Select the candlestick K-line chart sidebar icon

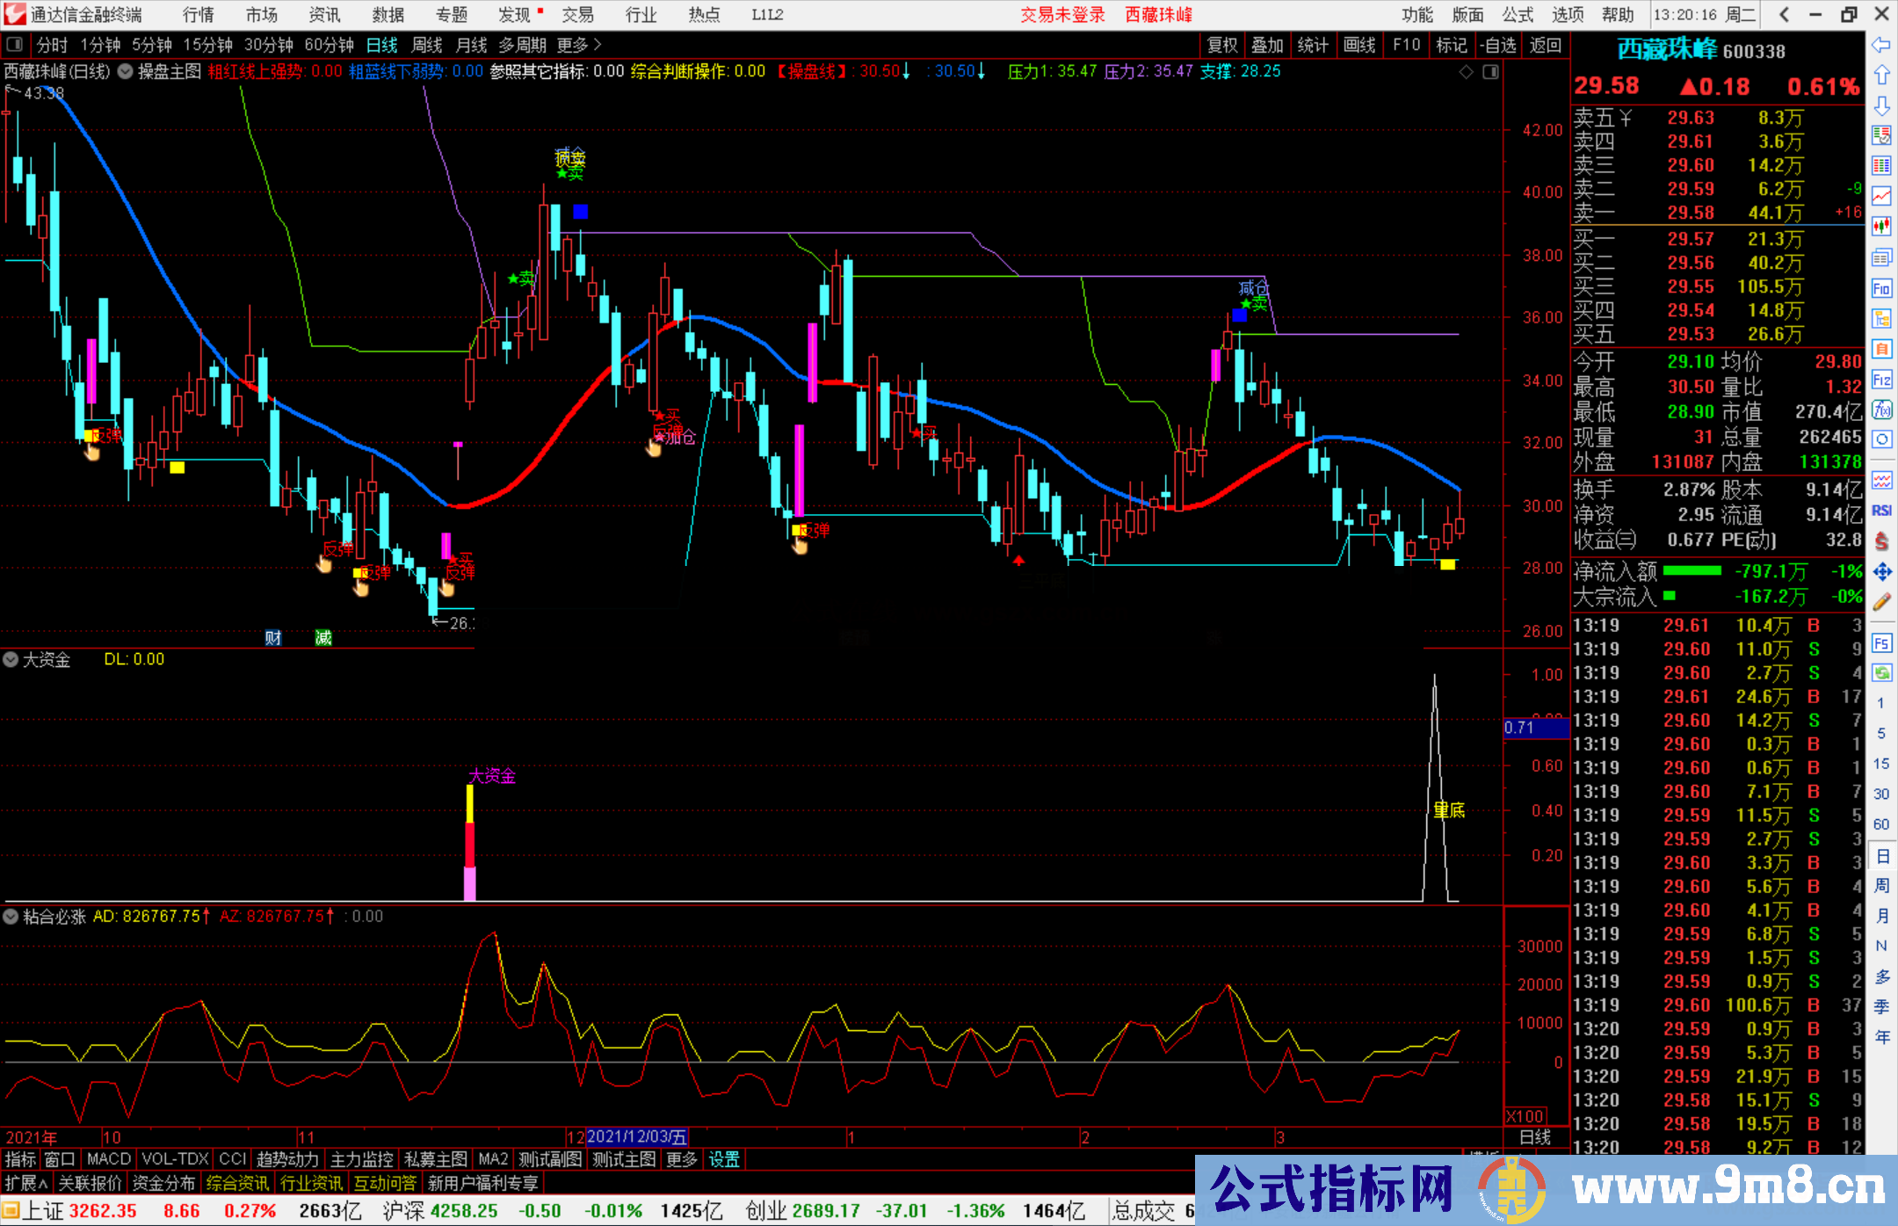pos(1881,227)
